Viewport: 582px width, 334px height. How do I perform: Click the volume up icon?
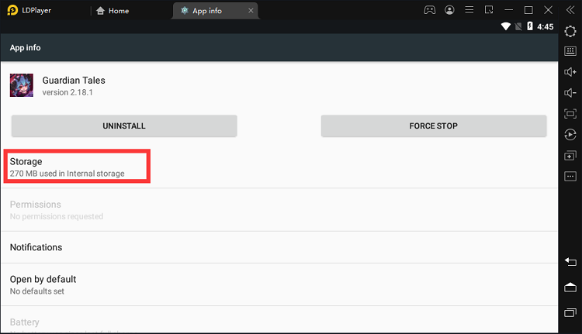(570, 72)
